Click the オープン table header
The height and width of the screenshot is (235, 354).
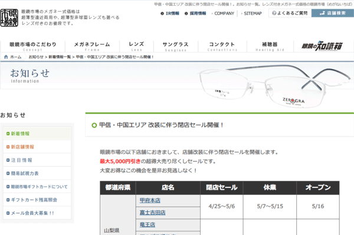click(x=318, y=187)
